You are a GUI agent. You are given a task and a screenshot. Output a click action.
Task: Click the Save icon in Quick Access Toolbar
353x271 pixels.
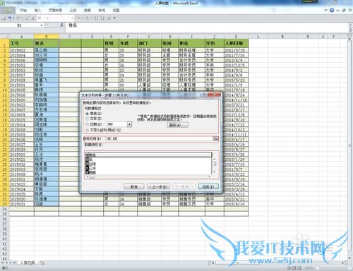coord(4,18)
